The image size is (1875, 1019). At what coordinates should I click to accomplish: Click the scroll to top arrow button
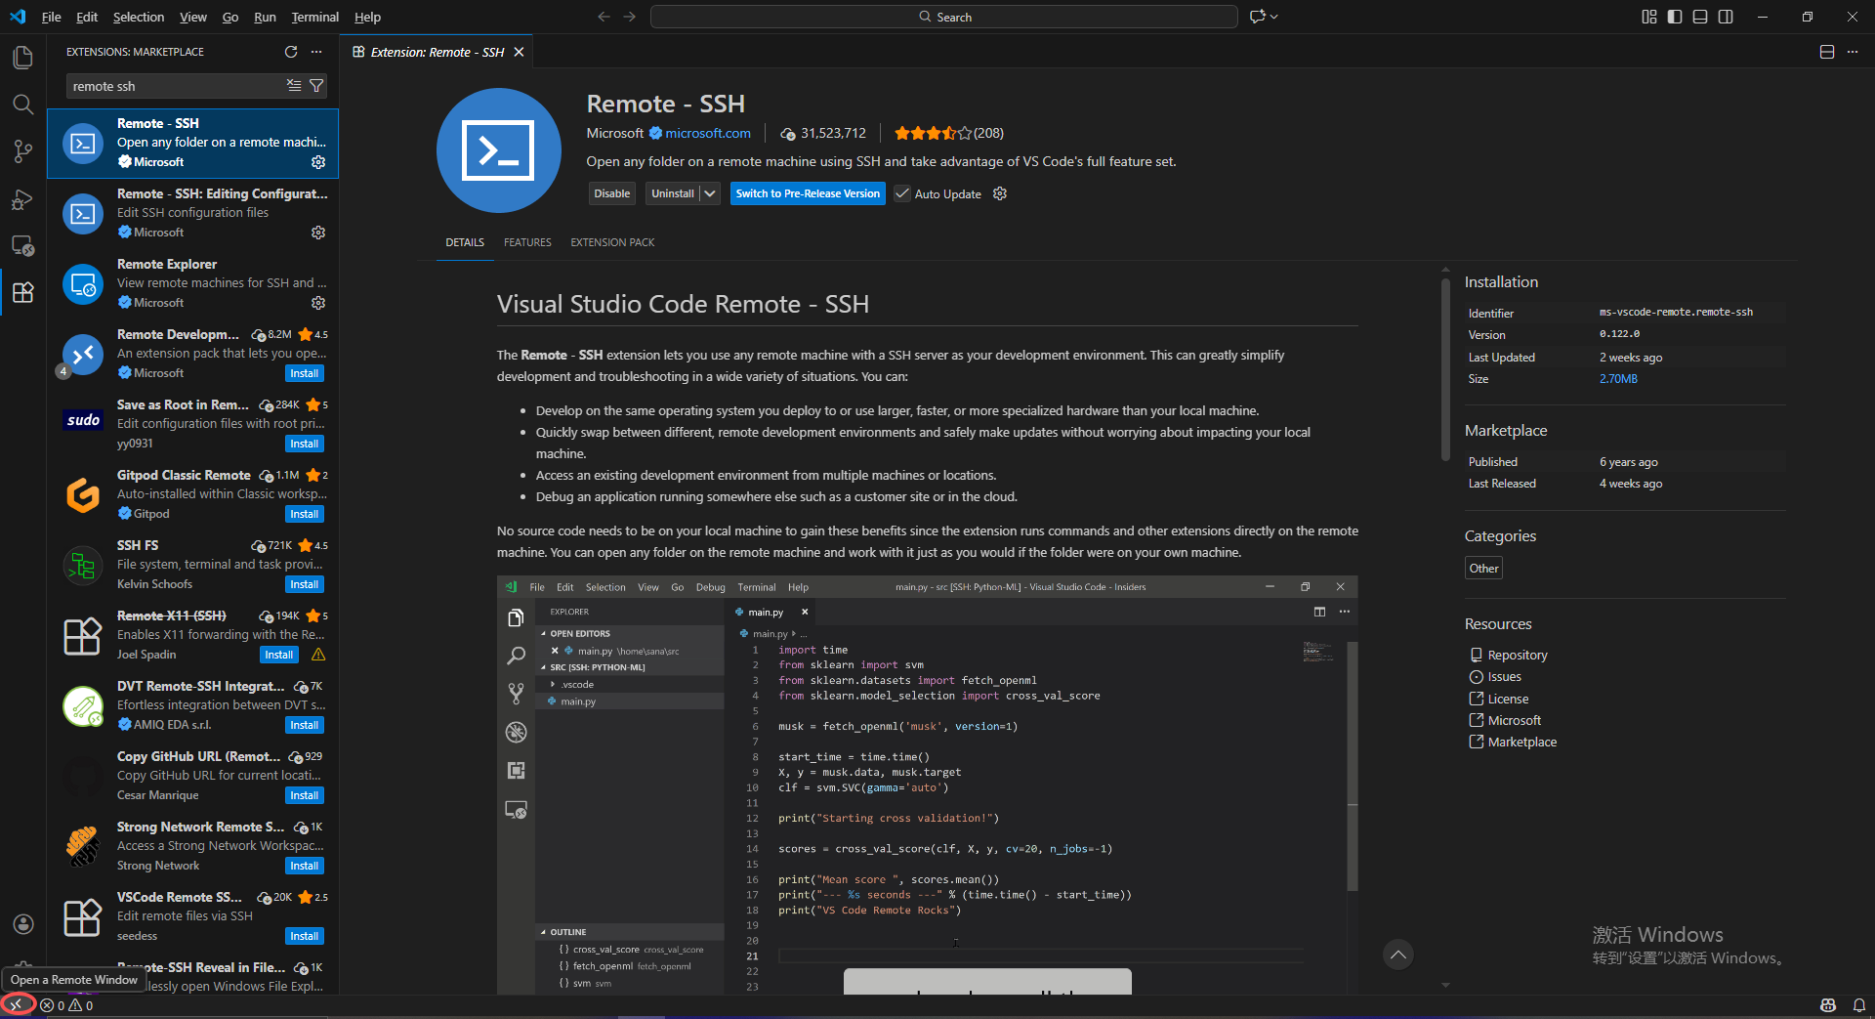coord(1398,955)
